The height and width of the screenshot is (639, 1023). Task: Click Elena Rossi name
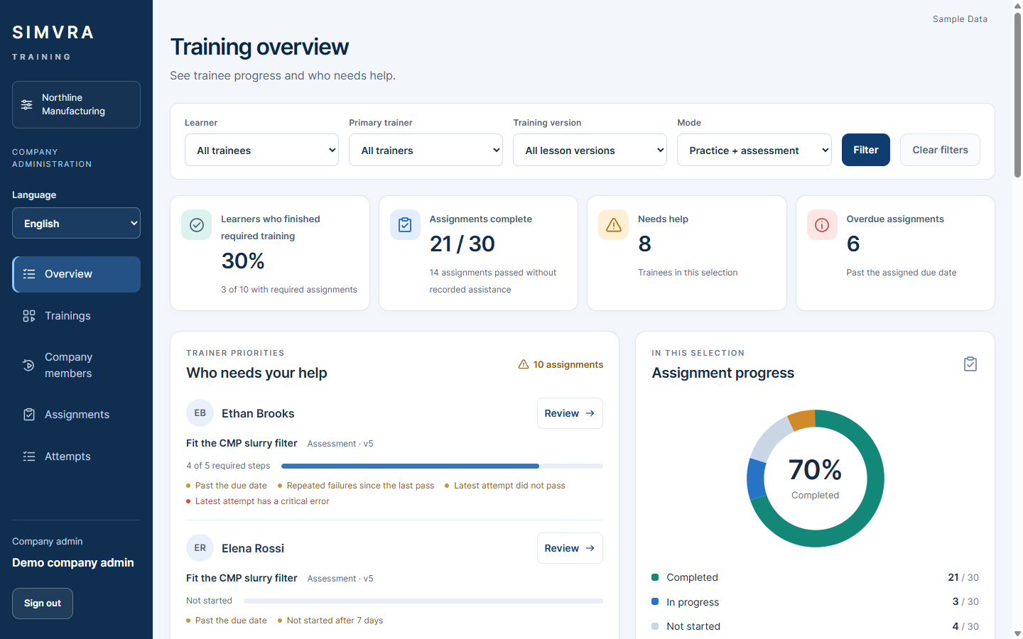tap(253, 548)
